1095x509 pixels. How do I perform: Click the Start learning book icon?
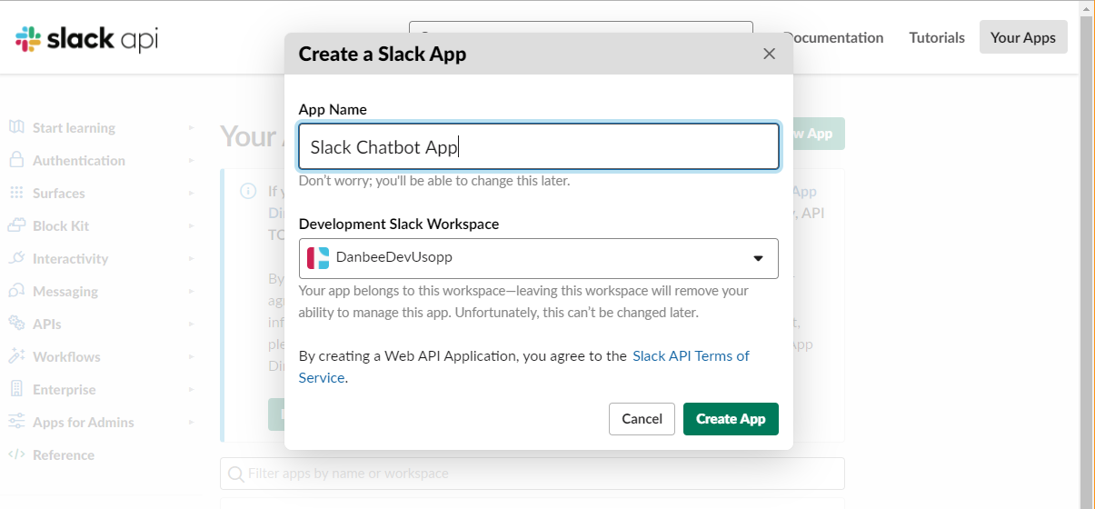[16, 127]
